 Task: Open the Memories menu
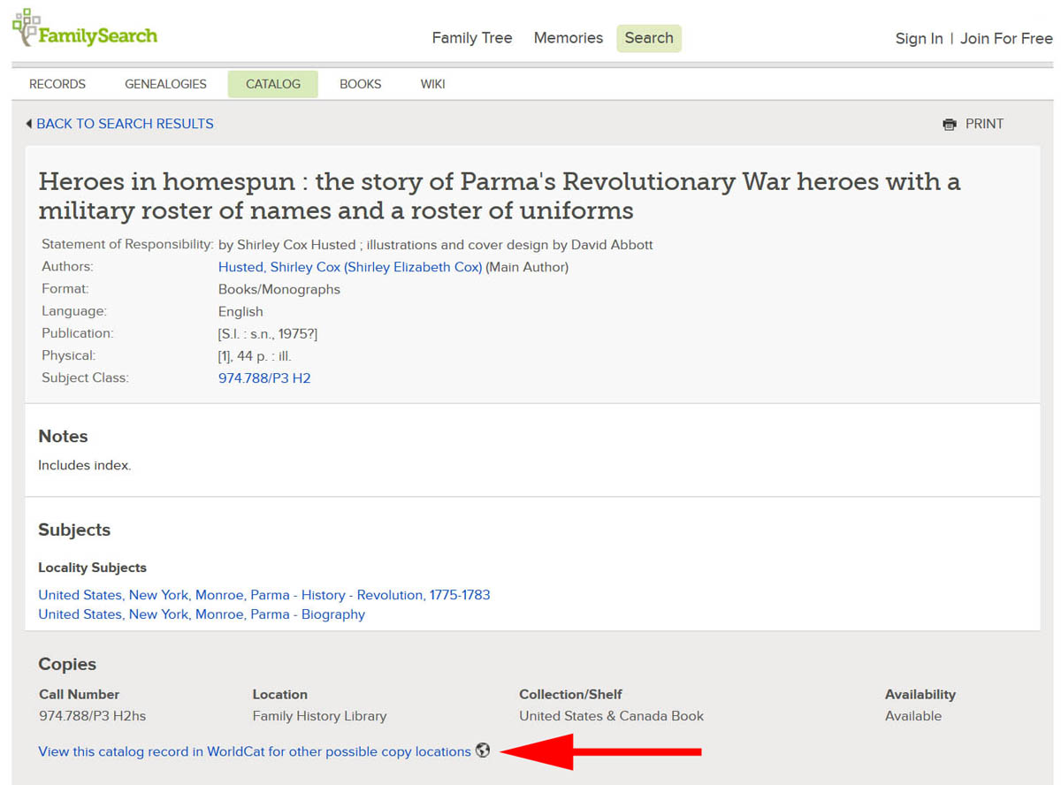[568, 38]
